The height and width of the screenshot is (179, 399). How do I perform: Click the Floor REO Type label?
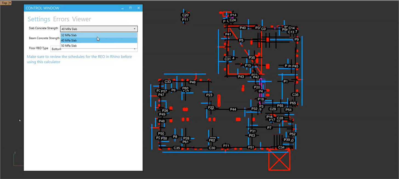coord(39,48)
